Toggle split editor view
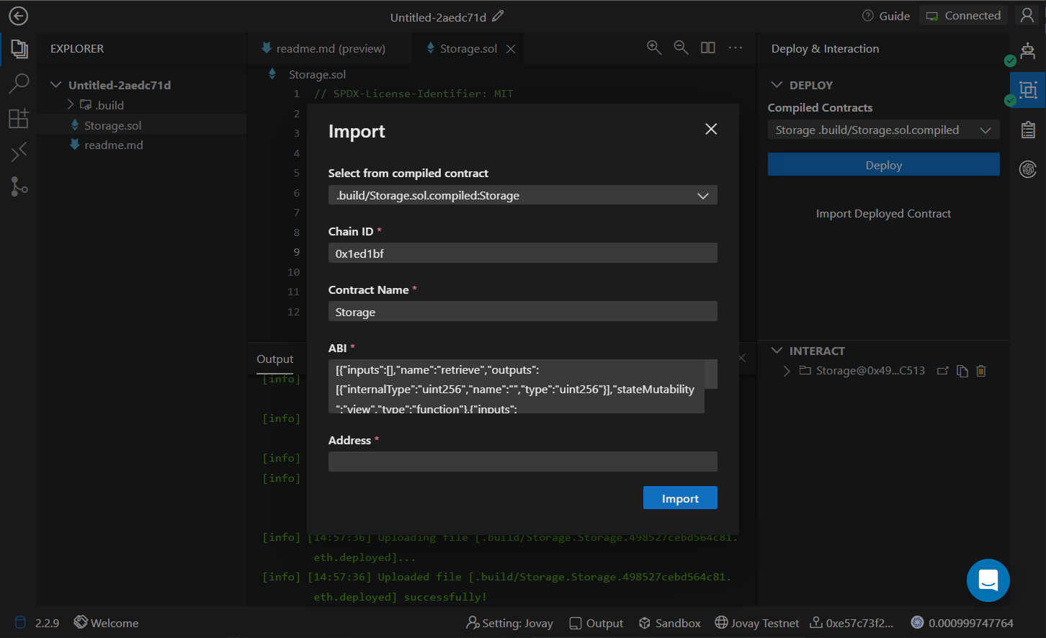This screenshot has width=1046, height=638. [x=708, y=48]
